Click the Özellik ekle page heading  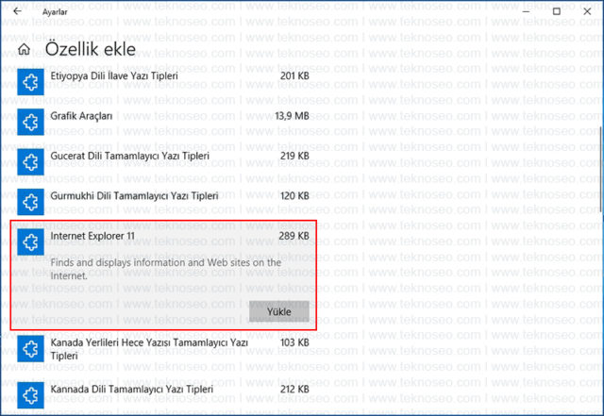click(91, 49)
